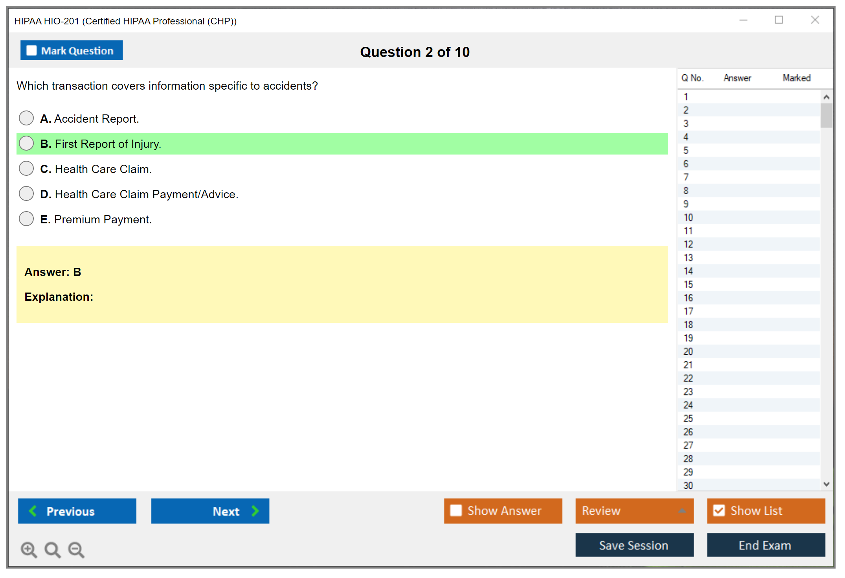Choose option E Premium Payment

pyautogui.click(x=26, y=219)
